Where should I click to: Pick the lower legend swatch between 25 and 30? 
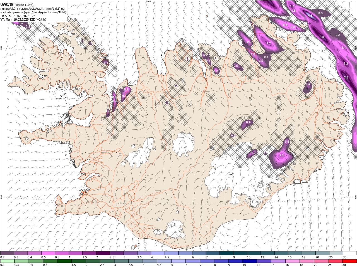(336, 261)
